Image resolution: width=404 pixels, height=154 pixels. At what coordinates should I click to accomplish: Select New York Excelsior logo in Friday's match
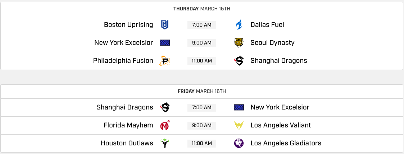pyautogui.click(x=239, y=107)
